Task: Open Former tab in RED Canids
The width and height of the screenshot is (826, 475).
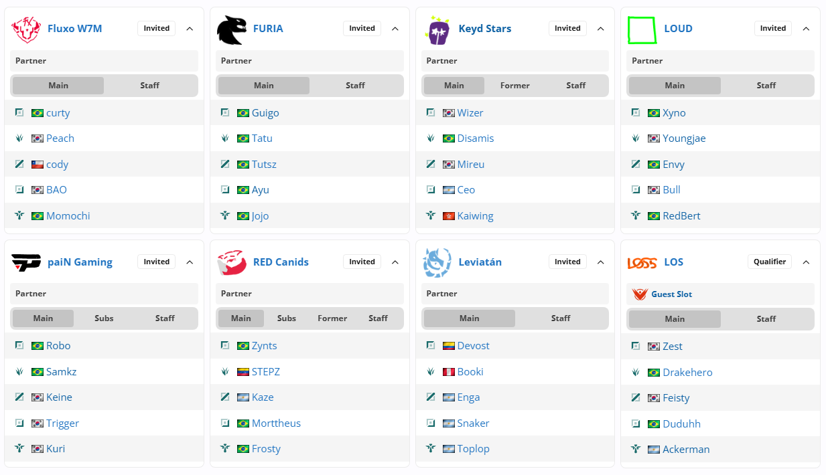Action: tap(332, 318)
